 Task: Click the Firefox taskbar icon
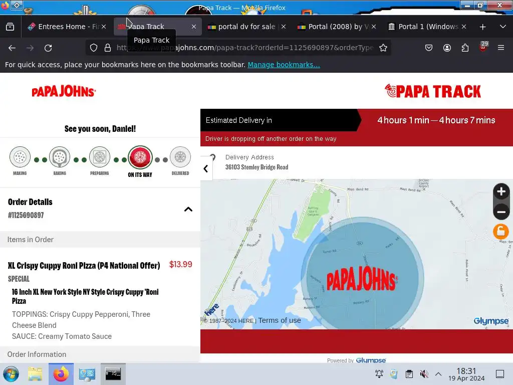[x=61, y=374]
